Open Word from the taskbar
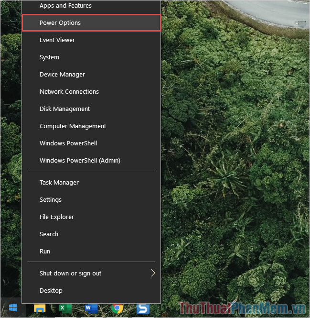310x318 pixels. coord(91,308)
